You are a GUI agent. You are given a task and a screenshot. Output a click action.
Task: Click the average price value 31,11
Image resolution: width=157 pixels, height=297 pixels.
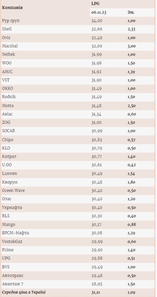pyautogui.click(x=97, y=292)
